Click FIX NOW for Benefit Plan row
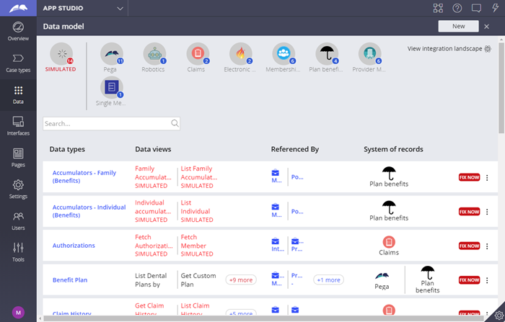This screenshot has width=505, height=322. coord(469,280)
